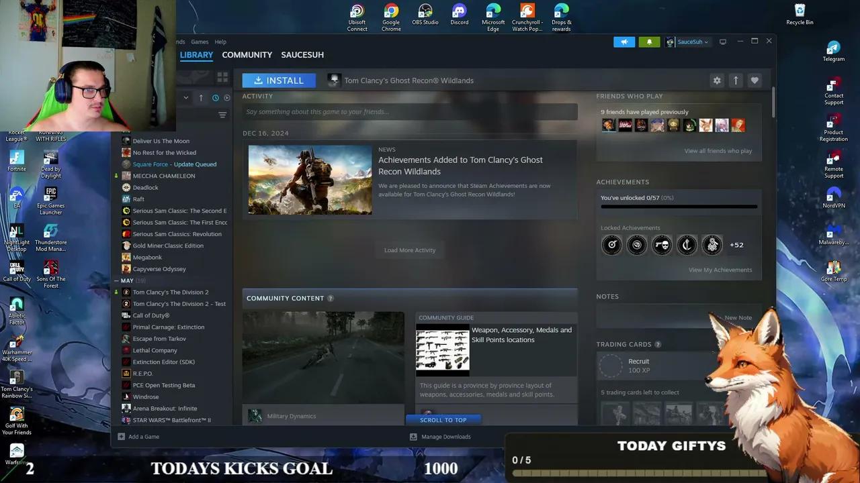Viewport: 860px width, 483px height.
Task: Click the arrow button beside game settings gear
Action: point(736,80)
